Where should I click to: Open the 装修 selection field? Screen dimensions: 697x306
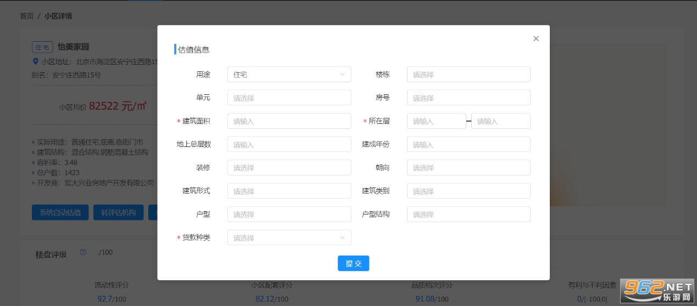pos(289,168)
